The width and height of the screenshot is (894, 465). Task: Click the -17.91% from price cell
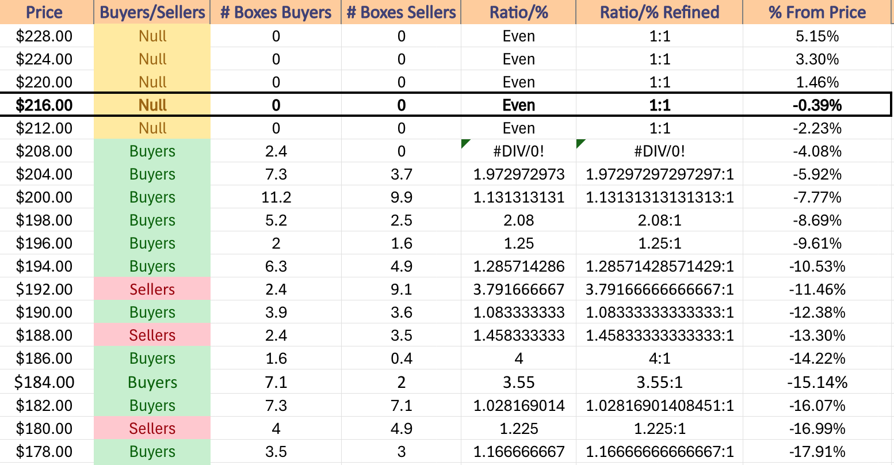818,452
